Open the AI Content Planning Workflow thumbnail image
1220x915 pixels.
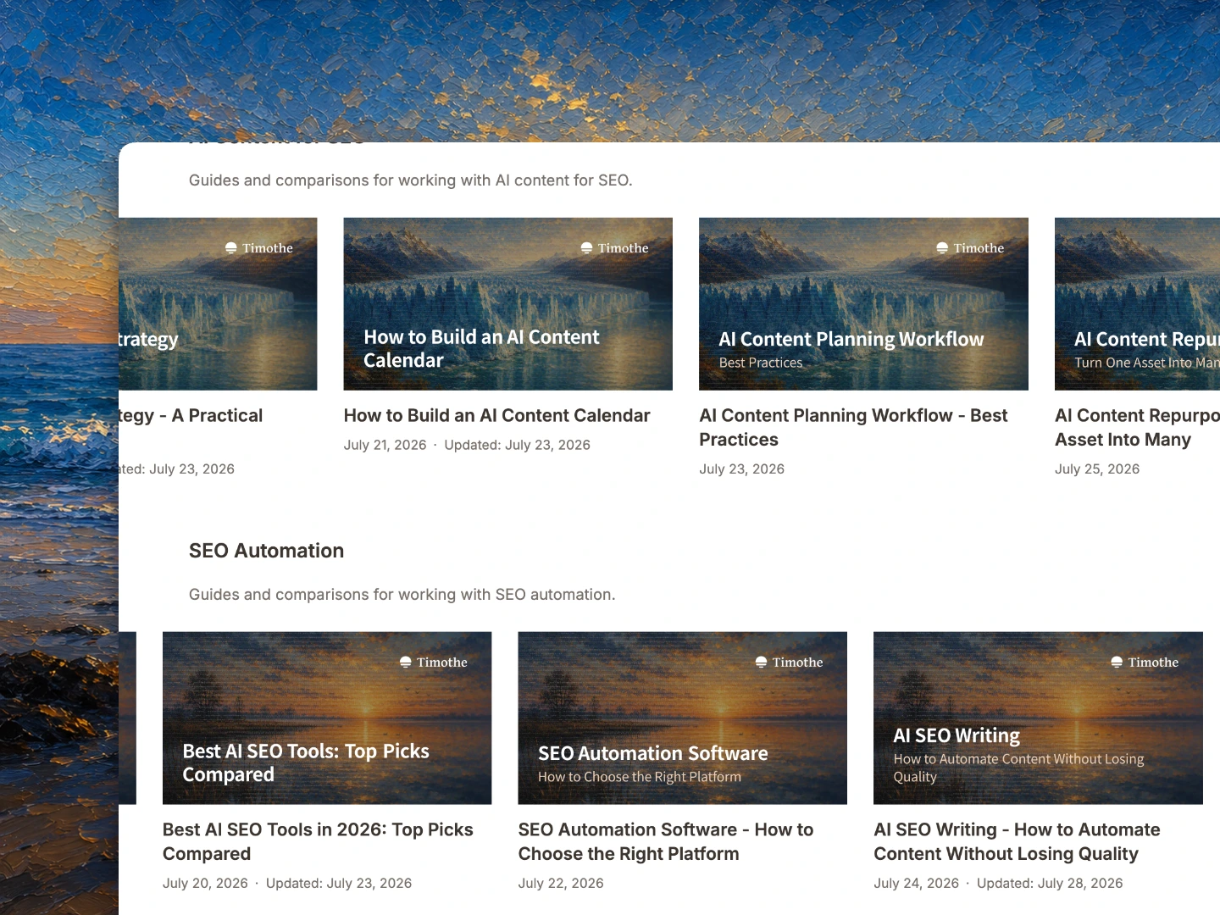pos(863,304)
